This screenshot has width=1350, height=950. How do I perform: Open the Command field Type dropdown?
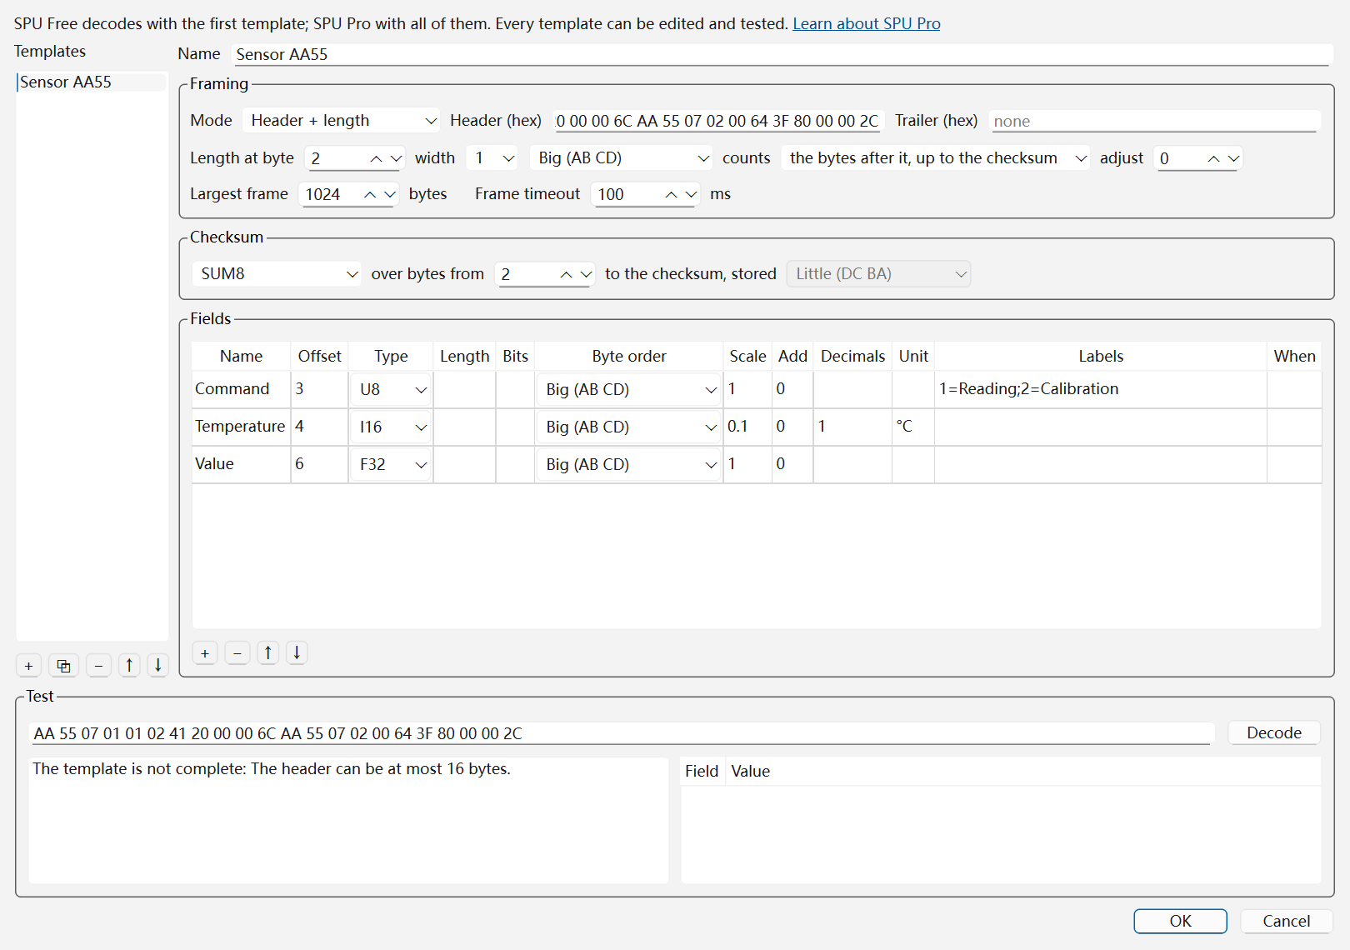[391, 389]
